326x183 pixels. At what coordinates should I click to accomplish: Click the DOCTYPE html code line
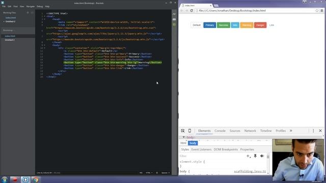click(x=57, y=14)
